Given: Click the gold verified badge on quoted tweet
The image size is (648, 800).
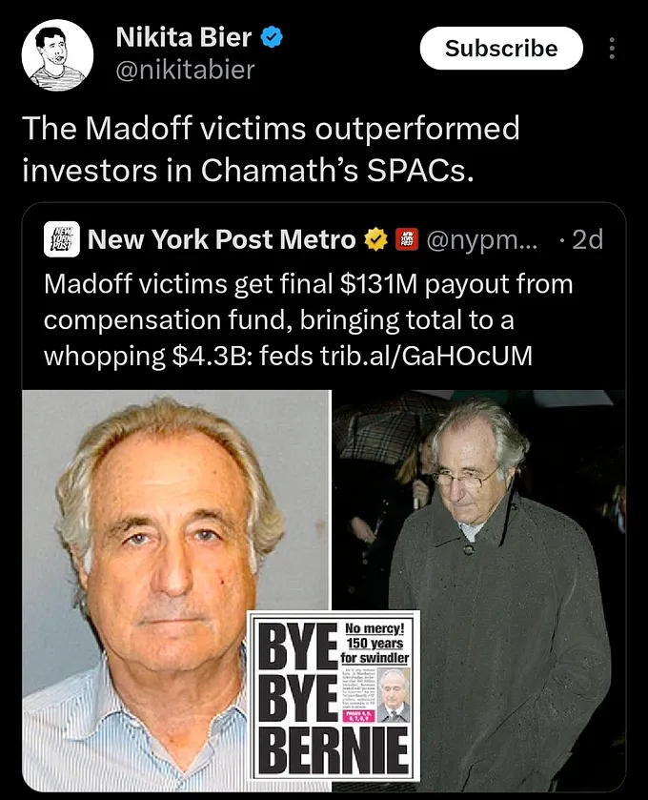Looking at the screenshot, I should 375,239.
